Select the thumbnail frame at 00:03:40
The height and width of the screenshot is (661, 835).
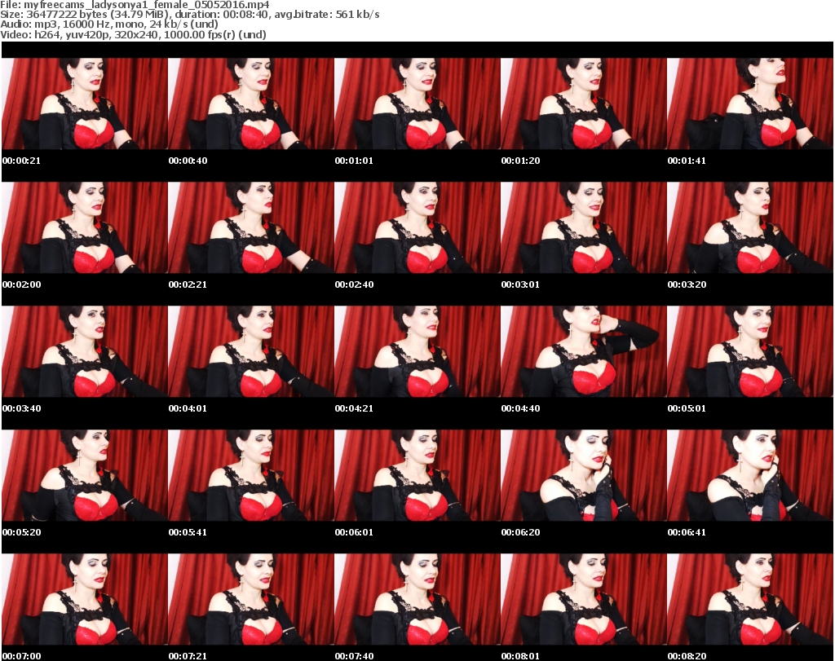click(85, 352)
